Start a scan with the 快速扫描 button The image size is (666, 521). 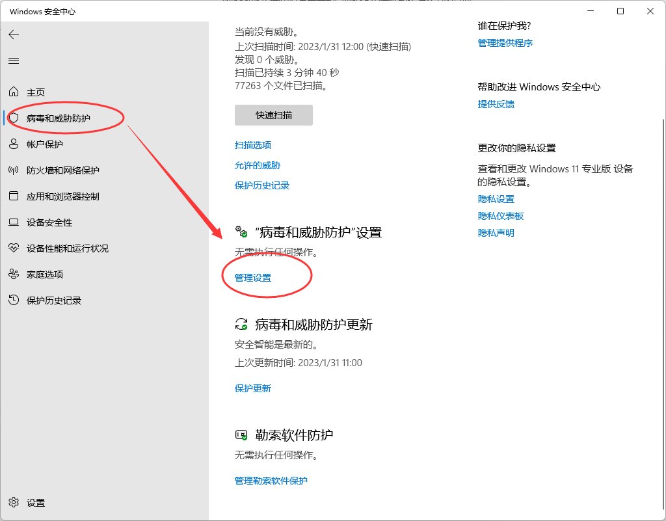274,115
